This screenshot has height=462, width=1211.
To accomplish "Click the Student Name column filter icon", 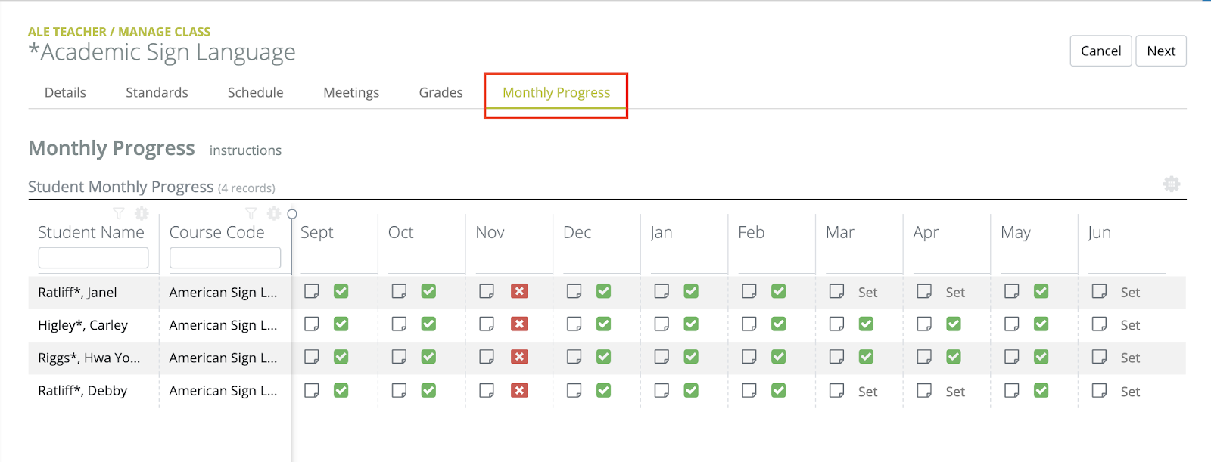I will pos(119,214).
